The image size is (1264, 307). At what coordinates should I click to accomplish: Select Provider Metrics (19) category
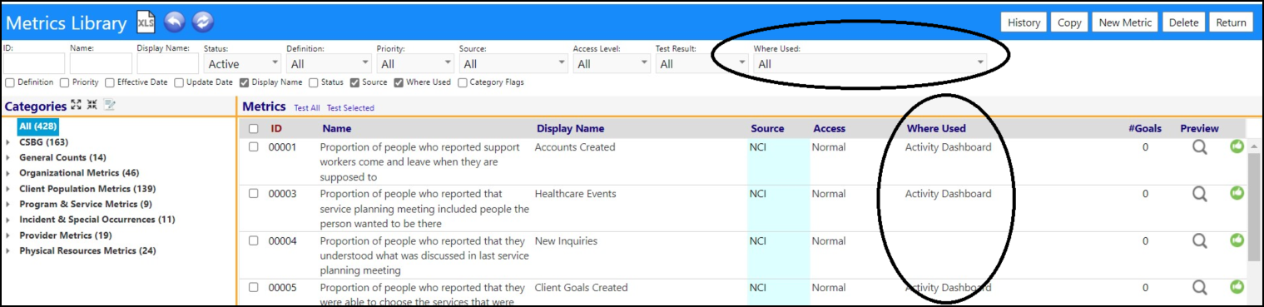coord(66,235)
